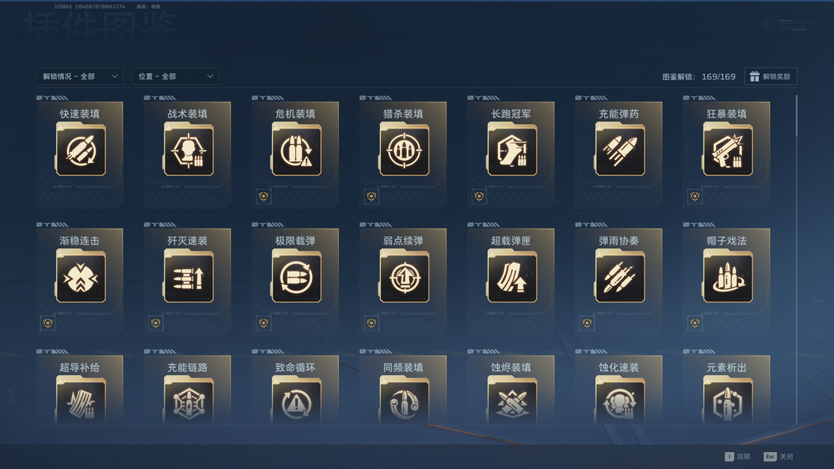This screenshot has width=834, height=469.
Task: Select the 长跑冠军 plugin icon
Action: click(x=512, y=150)
